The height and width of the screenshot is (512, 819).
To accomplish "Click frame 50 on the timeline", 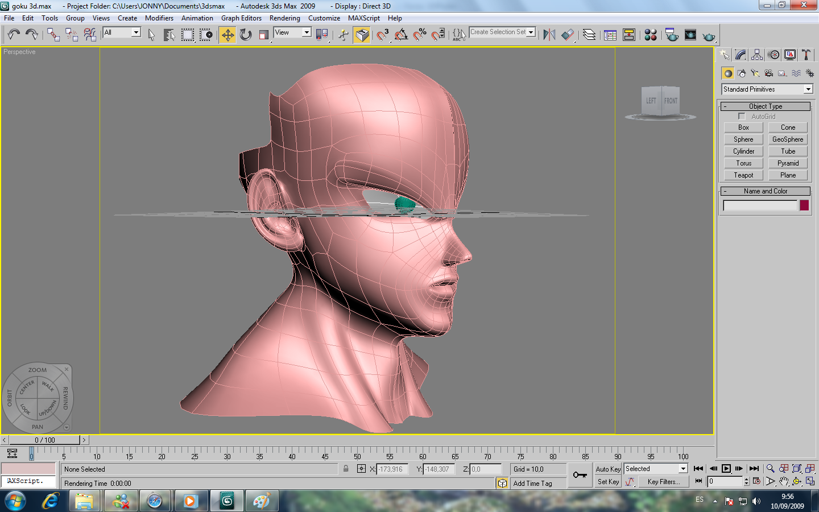I will coord(357,453).
